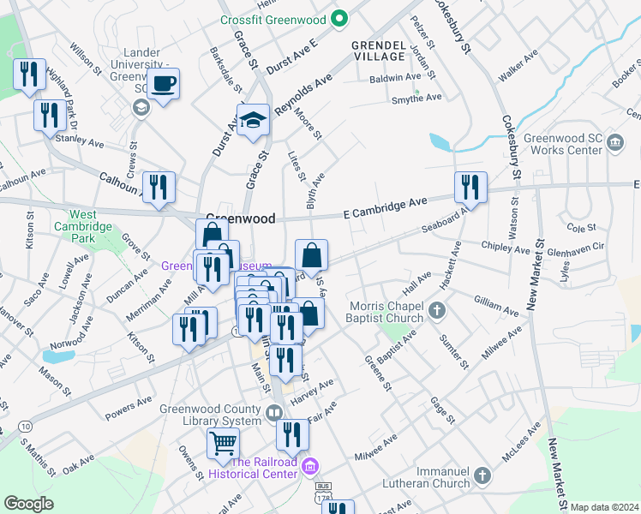The width and height of the screenshot is (641, 514).
Task: Click the Map data ©2024 attribution
Action: point(604,508)
